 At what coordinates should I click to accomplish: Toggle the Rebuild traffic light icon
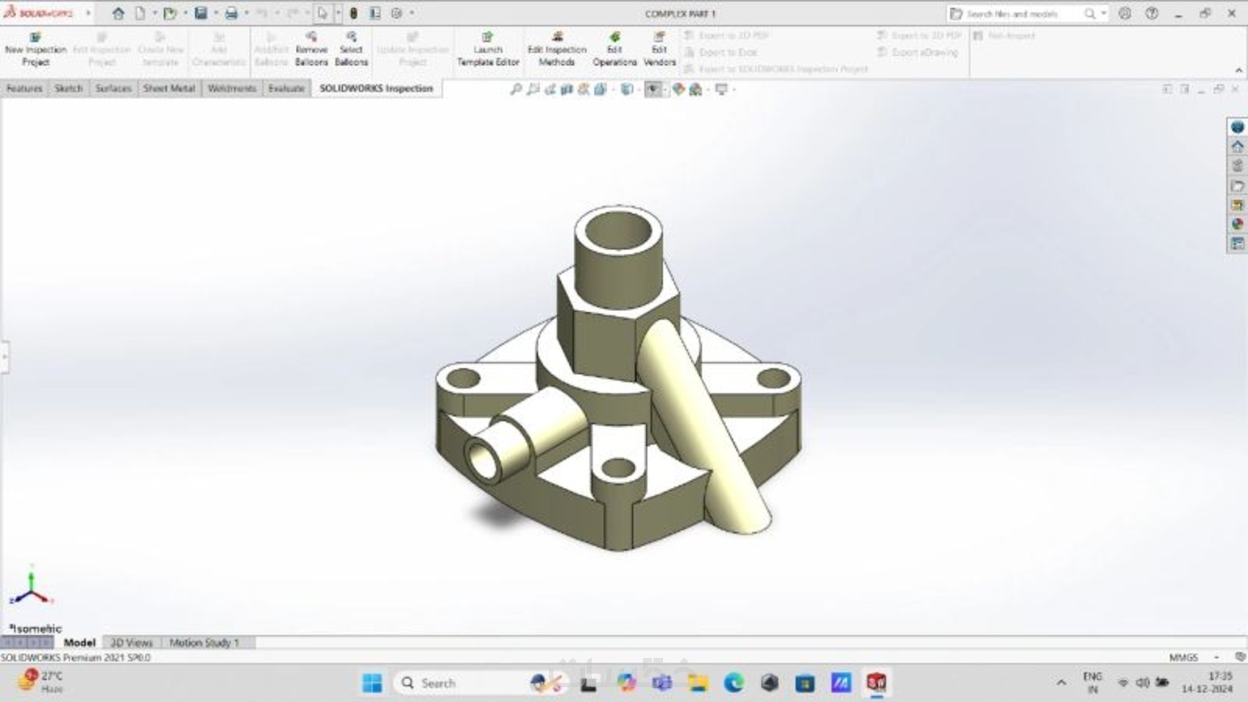(354, 14)
